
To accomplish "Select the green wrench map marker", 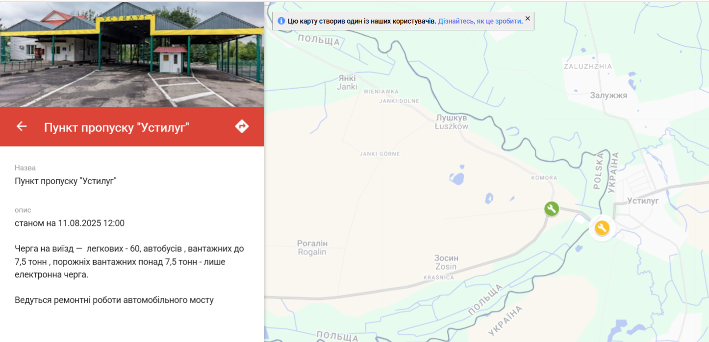I will [552, 209].
